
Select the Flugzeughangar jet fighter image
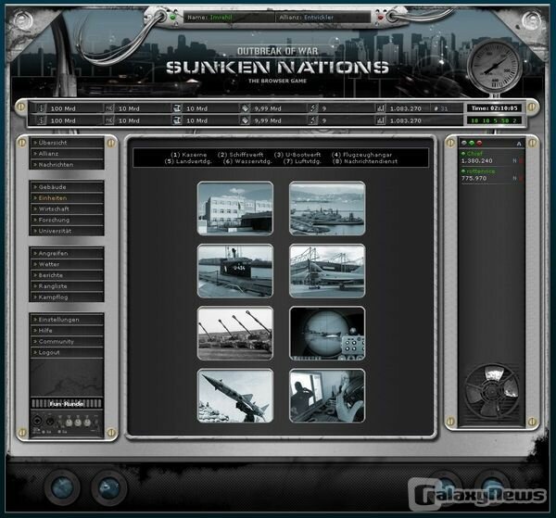point(327,271)
